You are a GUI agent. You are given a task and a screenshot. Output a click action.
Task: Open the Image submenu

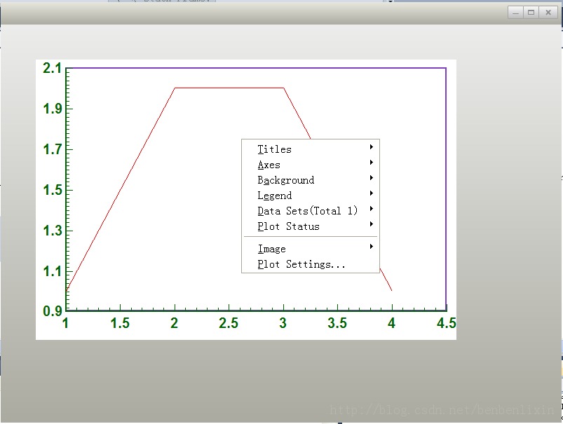310,248
